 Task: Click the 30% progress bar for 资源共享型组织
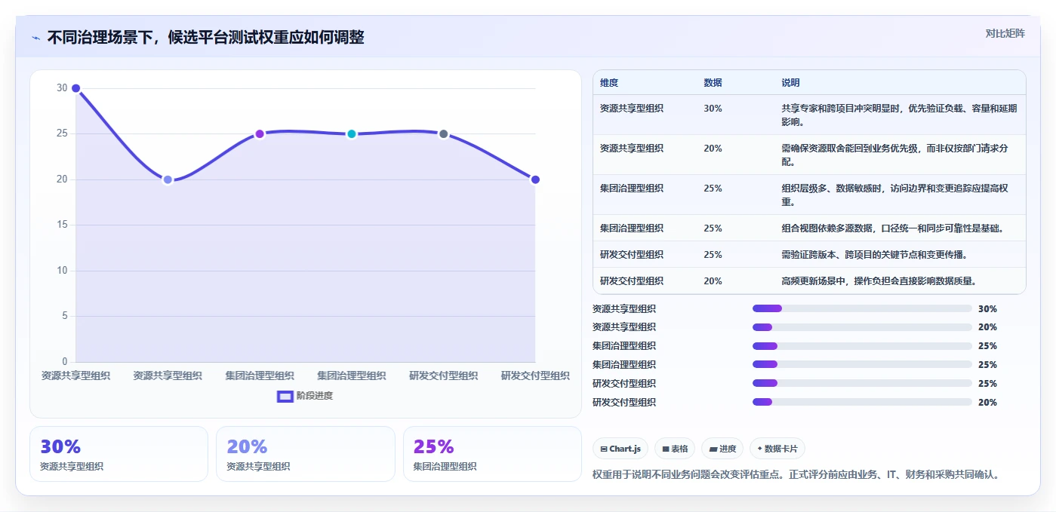pyautogui.click(x=862, y=308)
